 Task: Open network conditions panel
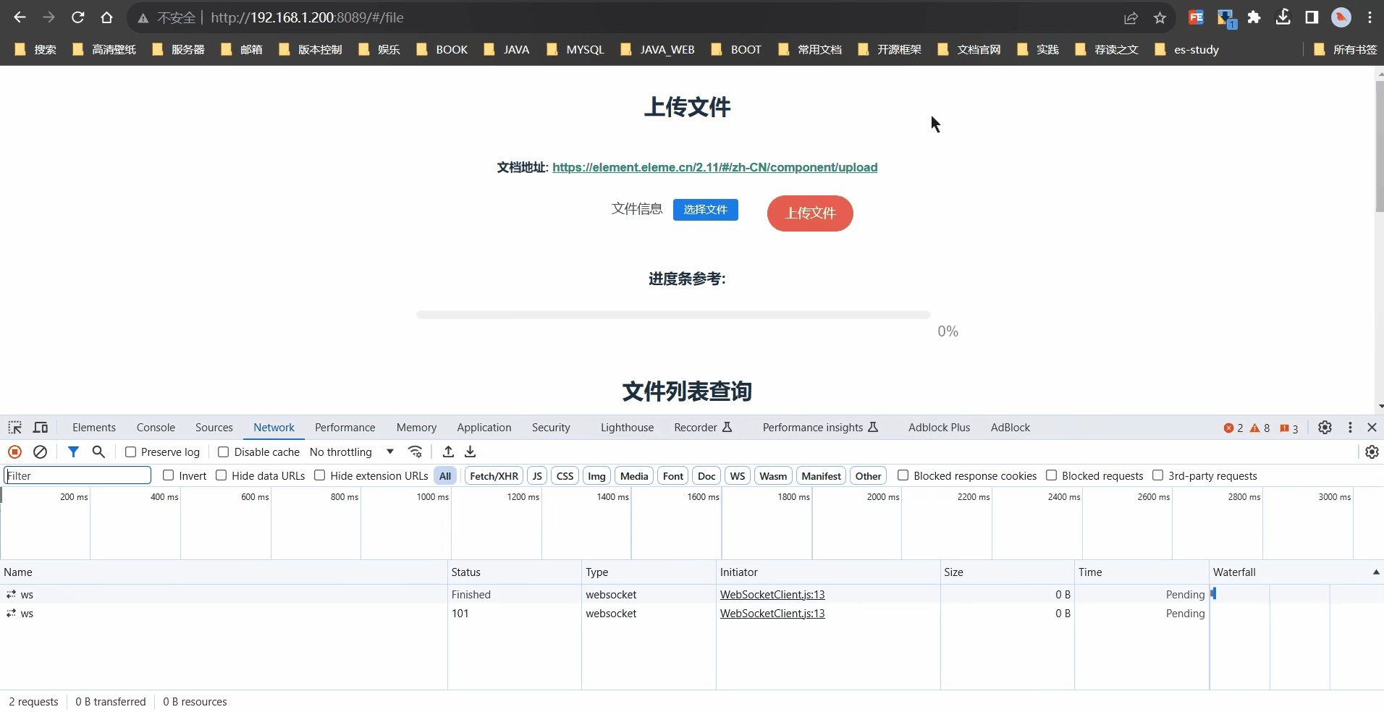(x=415, y=452)
